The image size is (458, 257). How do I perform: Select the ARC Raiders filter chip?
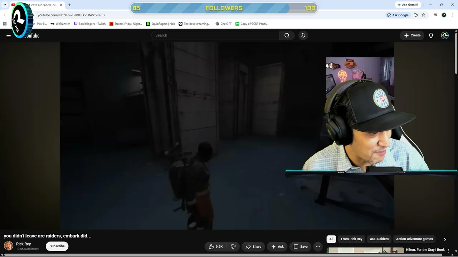tap(379, 239)
